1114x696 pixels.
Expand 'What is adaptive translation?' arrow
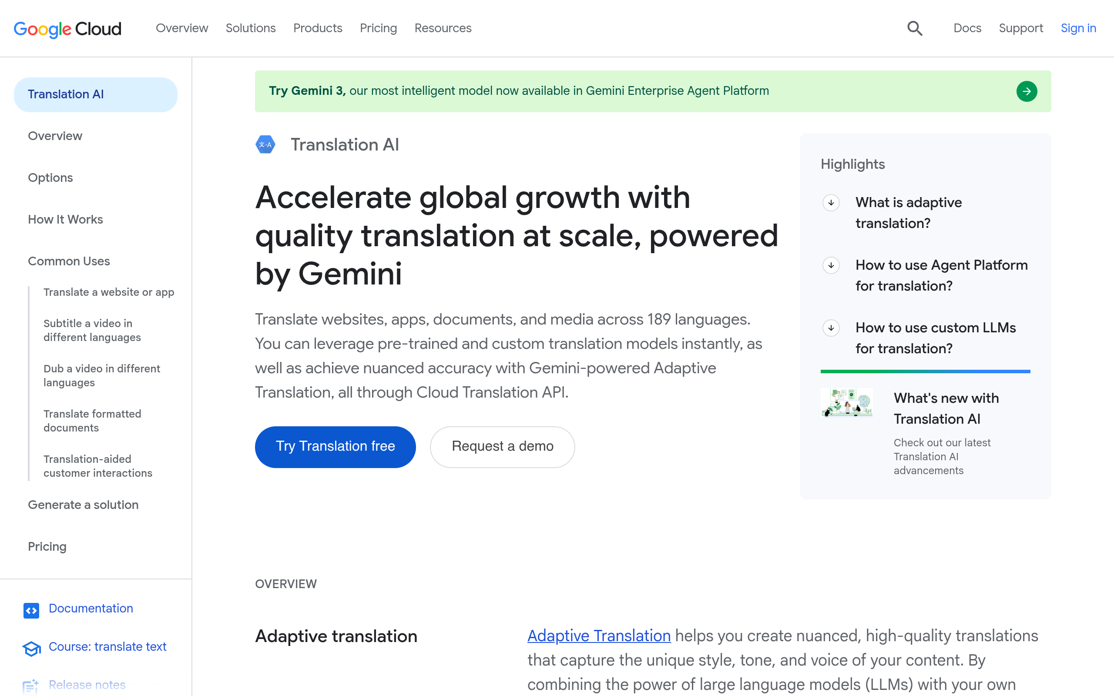pos(831,203)
